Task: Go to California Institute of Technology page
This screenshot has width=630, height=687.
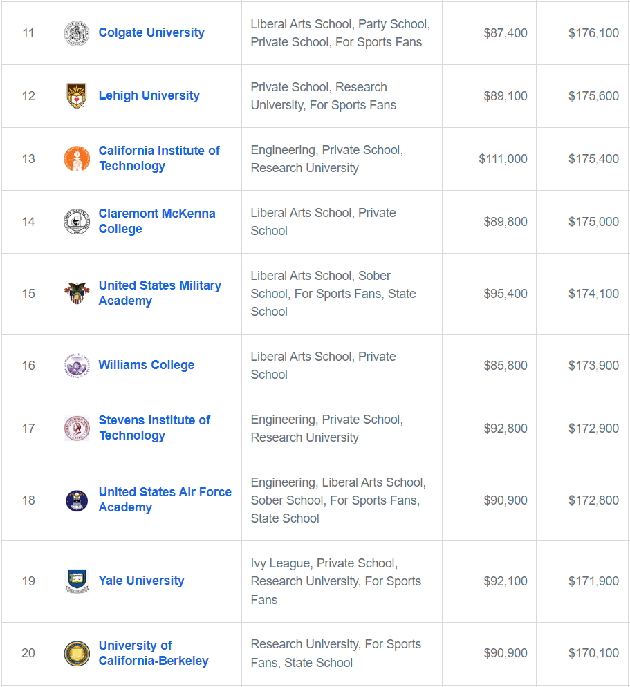Action: 159,158
